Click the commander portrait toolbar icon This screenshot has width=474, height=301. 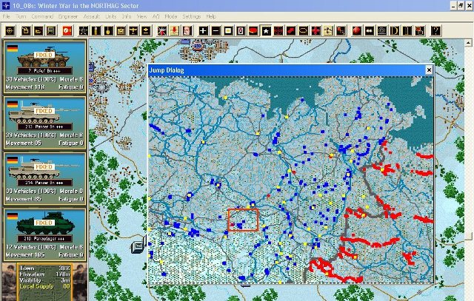pos(186,30)
